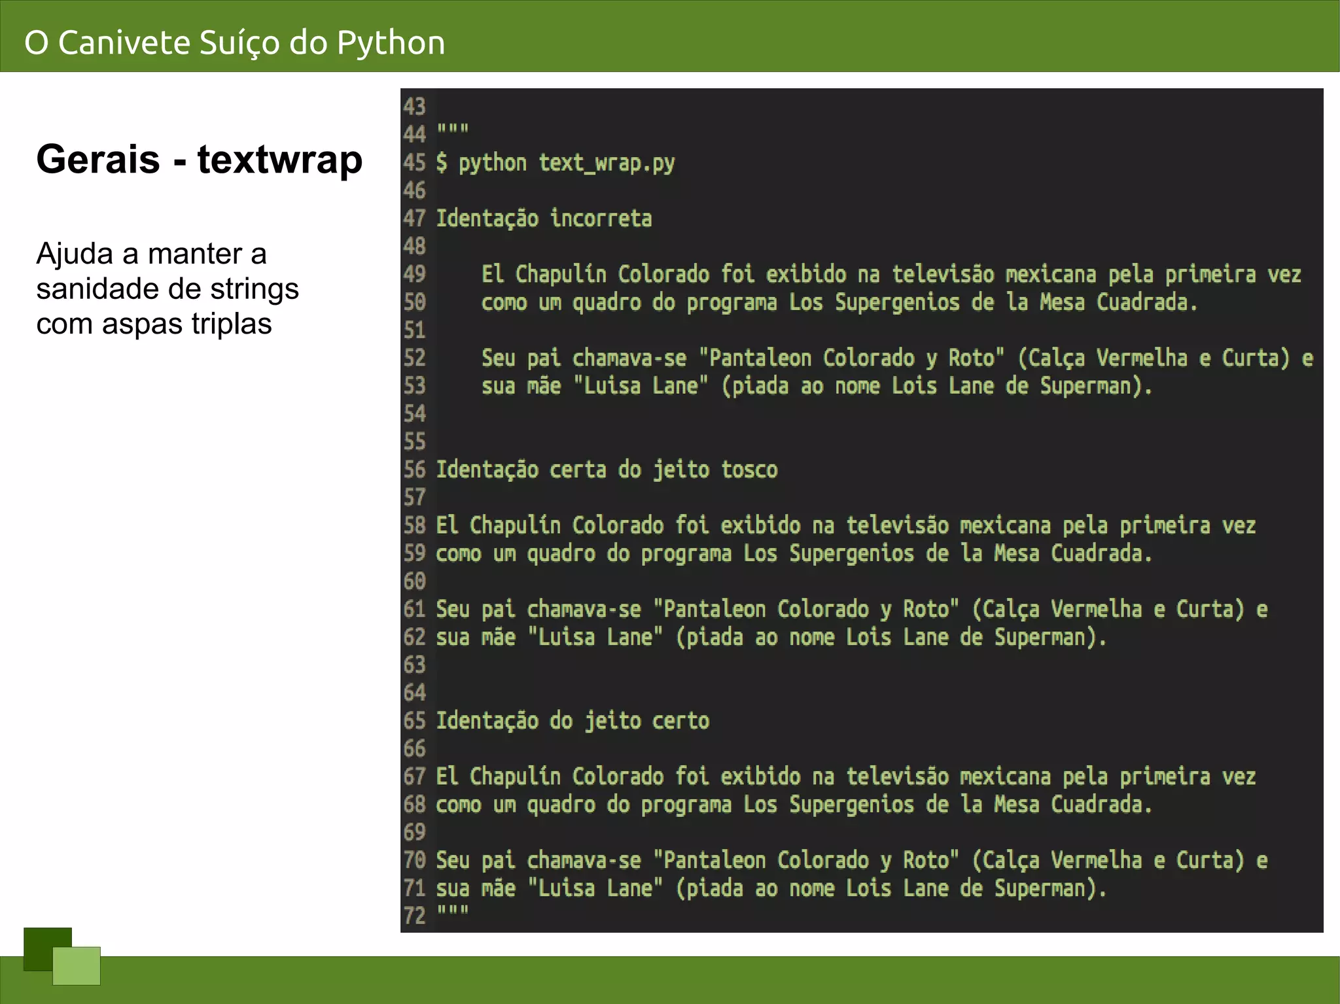Click the line 'Identação do jeito certo'
This screenshot has width=1340, height=1004.
573,720
